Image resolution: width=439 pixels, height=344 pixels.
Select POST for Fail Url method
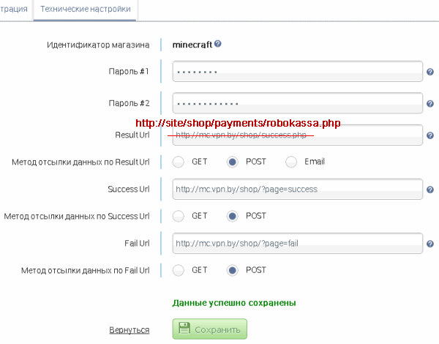[x=233, y=270]
